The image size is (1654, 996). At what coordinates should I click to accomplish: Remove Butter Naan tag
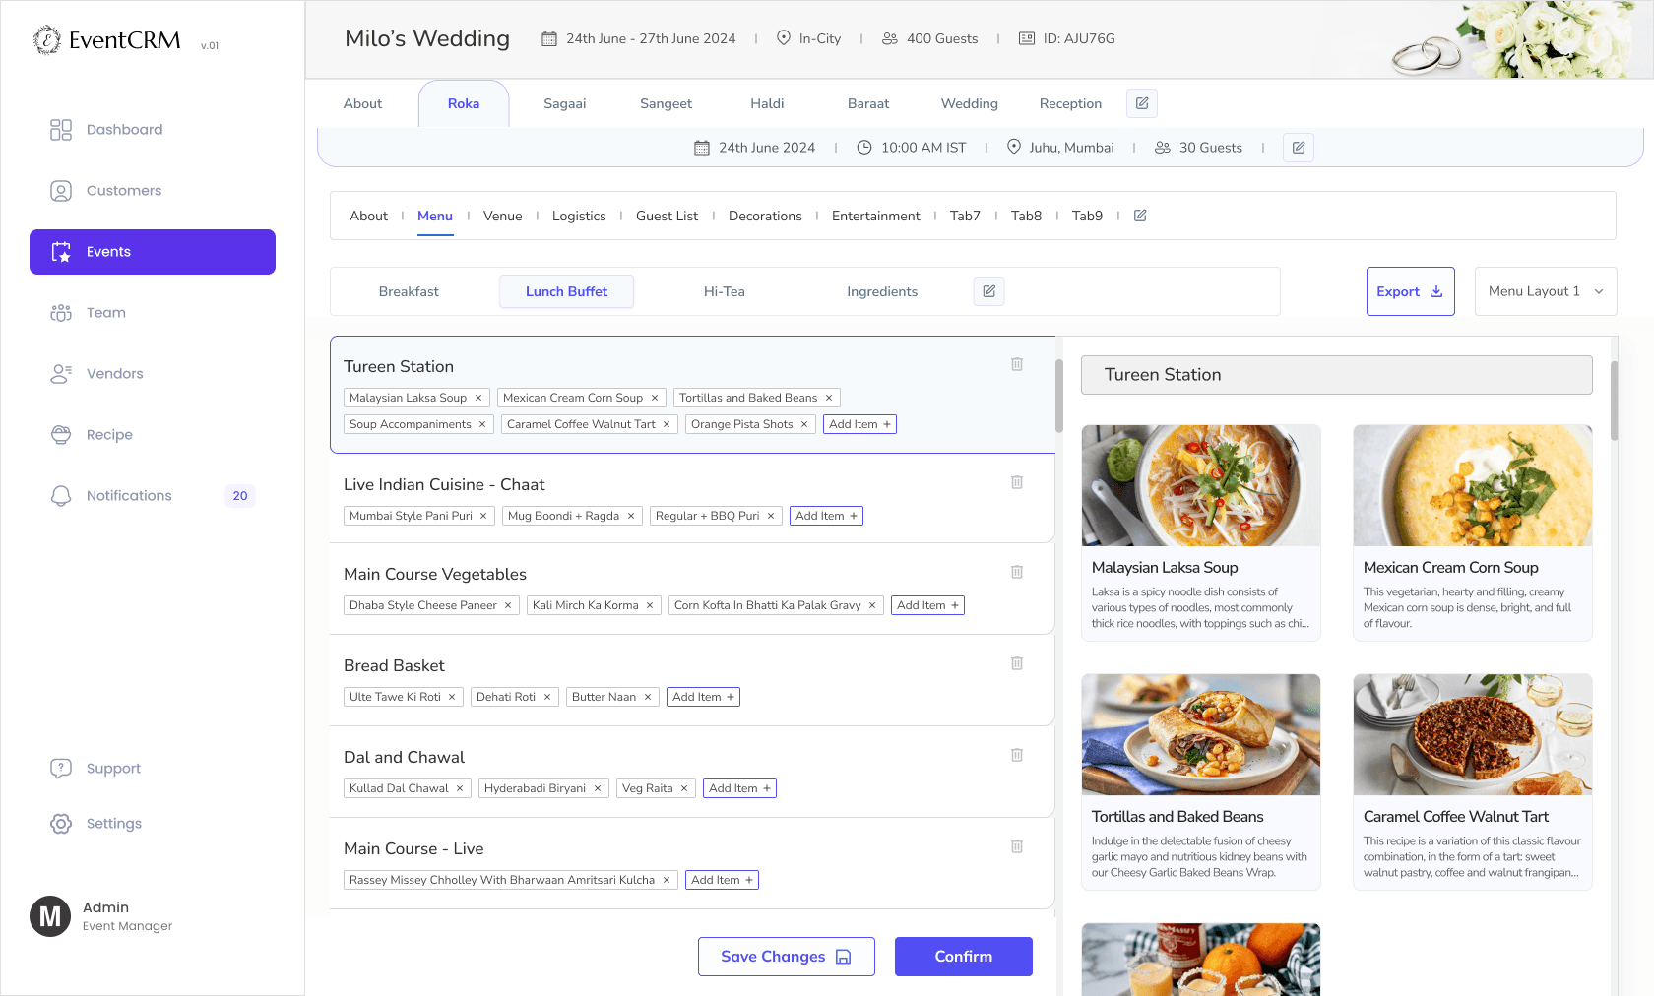point(648,697)
